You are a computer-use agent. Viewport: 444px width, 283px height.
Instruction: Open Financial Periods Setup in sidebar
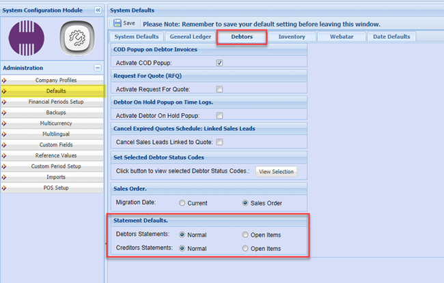[56, 102]
